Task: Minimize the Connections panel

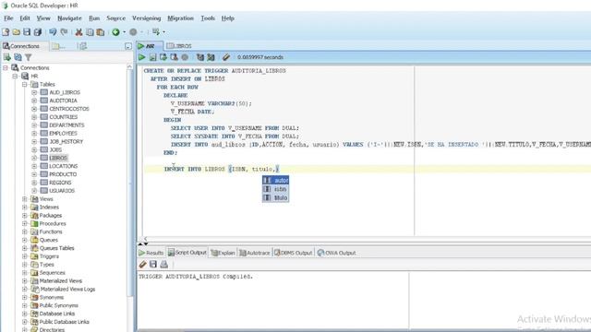Action: [x=128, y=46]
